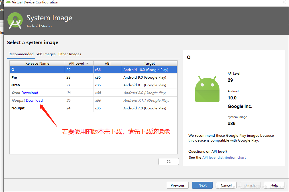Click API level 28 cell
This screenshot has height=192, width=289.
(79, 77)
